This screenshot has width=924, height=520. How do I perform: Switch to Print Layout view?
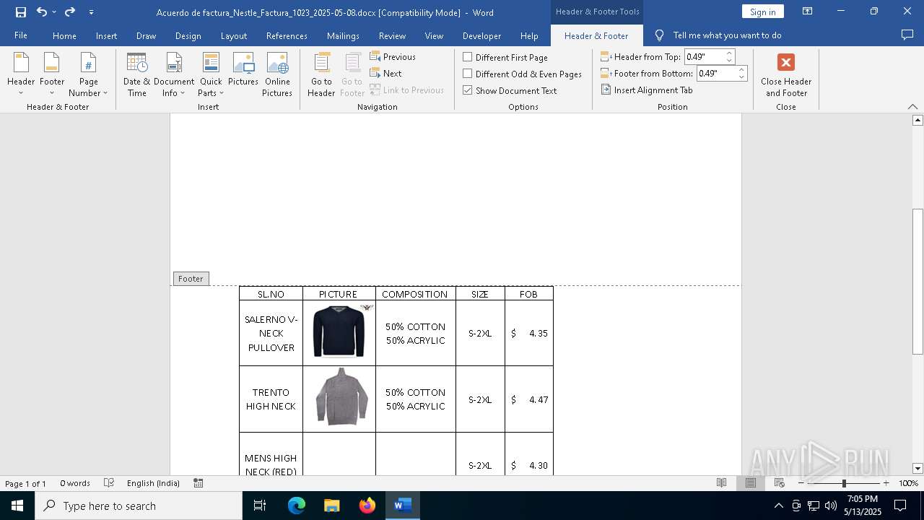(x=750, y=483)
